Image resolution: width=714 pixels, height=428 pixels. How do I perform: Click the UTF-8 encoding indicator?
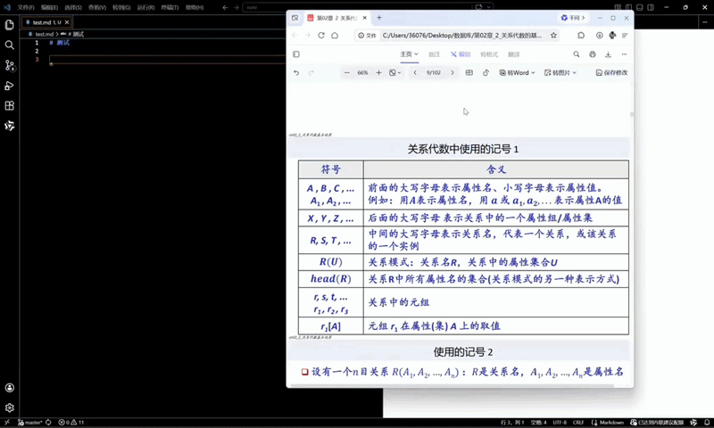point(560,422)
